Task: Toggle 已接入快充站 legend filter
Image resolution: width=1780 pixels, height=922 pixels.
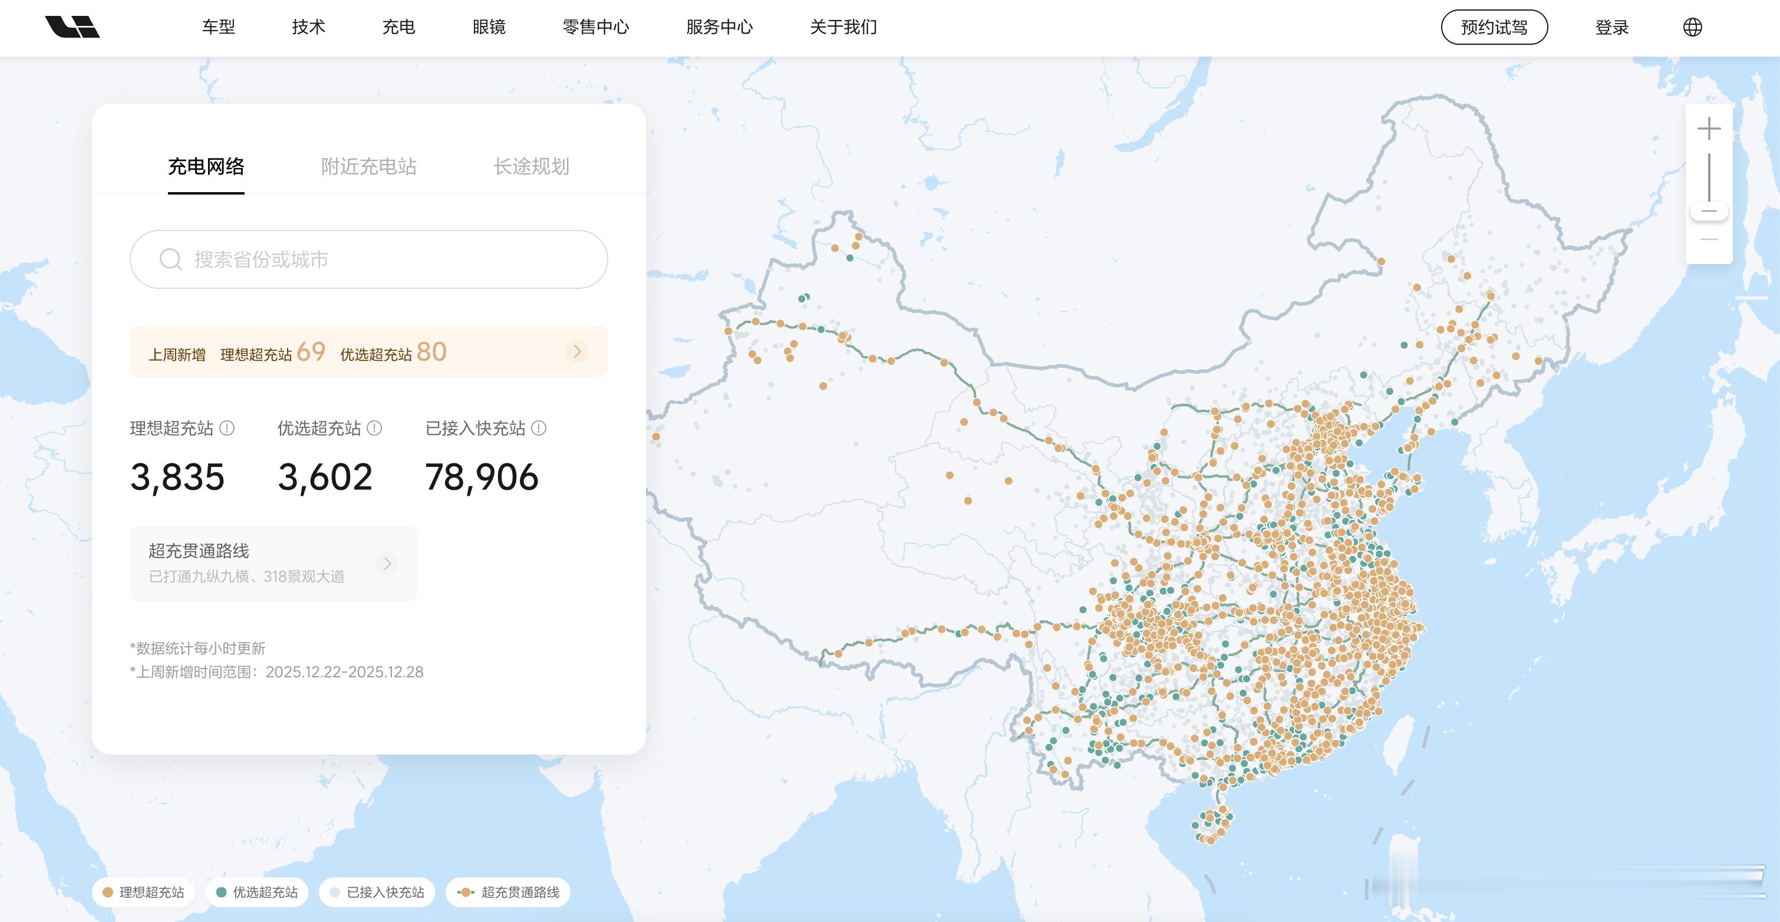Action: (x=377, y=893)
